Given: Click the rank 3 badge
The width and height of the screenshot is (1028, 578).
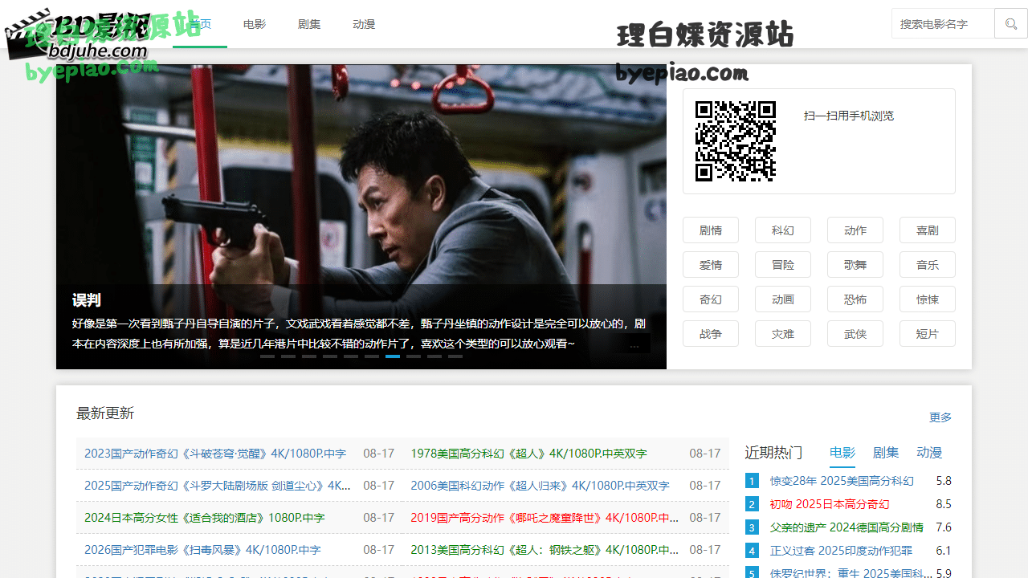Looking at the screenshot, I should tap(752, 527).
